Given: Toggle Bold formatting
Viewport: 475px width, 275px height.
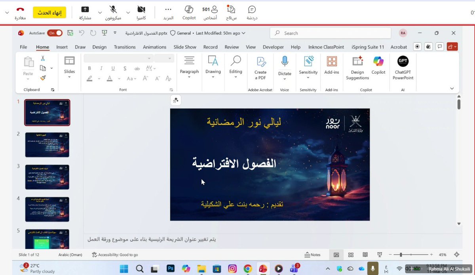Looking at the screenshot, I should pyautogui.click(x=89, y=68).
